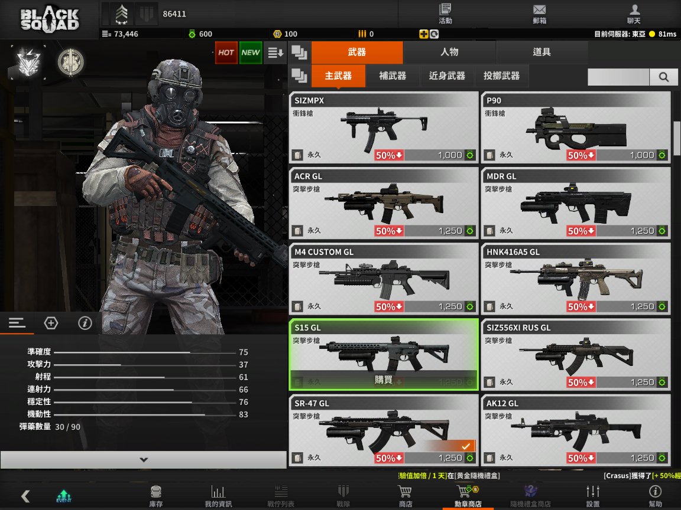Select the SR-47 GL weapon card

[x=384, y=430]
